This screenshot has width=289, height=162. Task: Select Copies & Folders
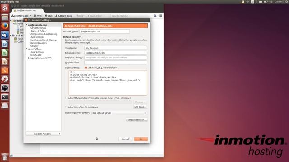point(39,31)
